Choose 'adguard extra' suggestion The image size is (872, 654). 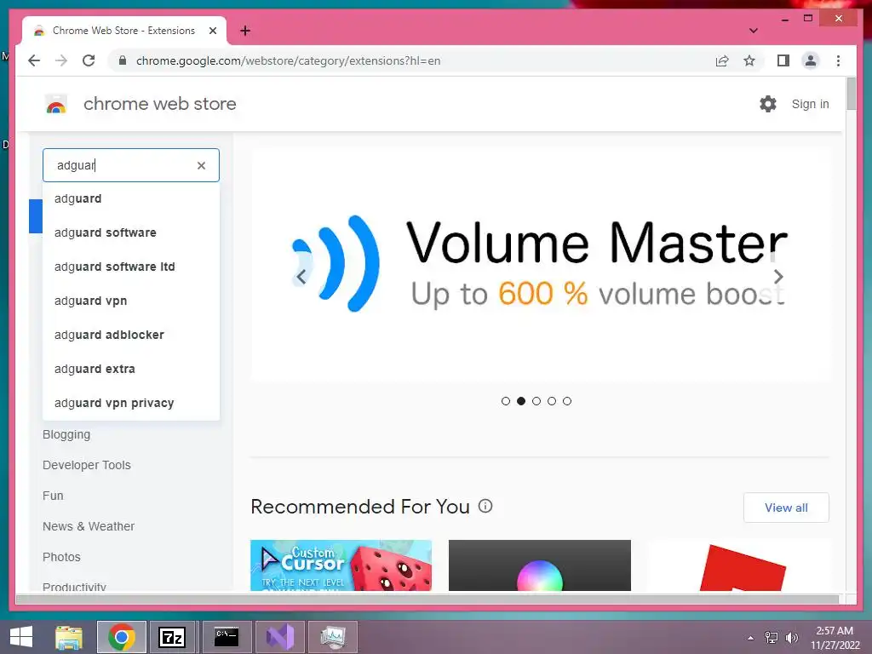131,369
